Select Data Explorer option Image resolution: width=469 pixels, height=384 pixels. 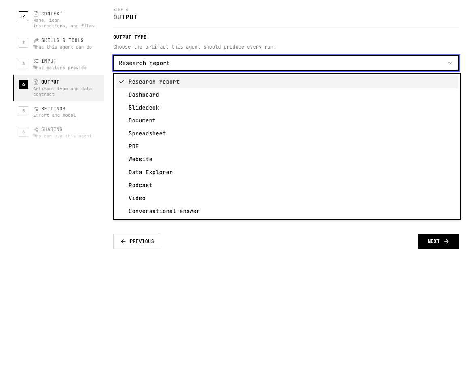point(287,172)
